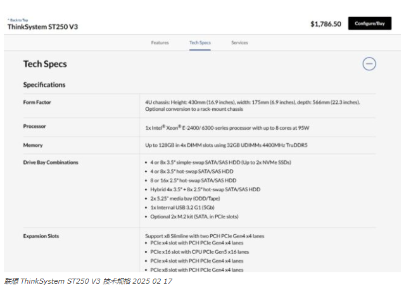Viewport: 404px width, 290px height.
Task: Click '1x Internal USB 3.2 G1 (5Gb)' item
Action: pos(182,208)
